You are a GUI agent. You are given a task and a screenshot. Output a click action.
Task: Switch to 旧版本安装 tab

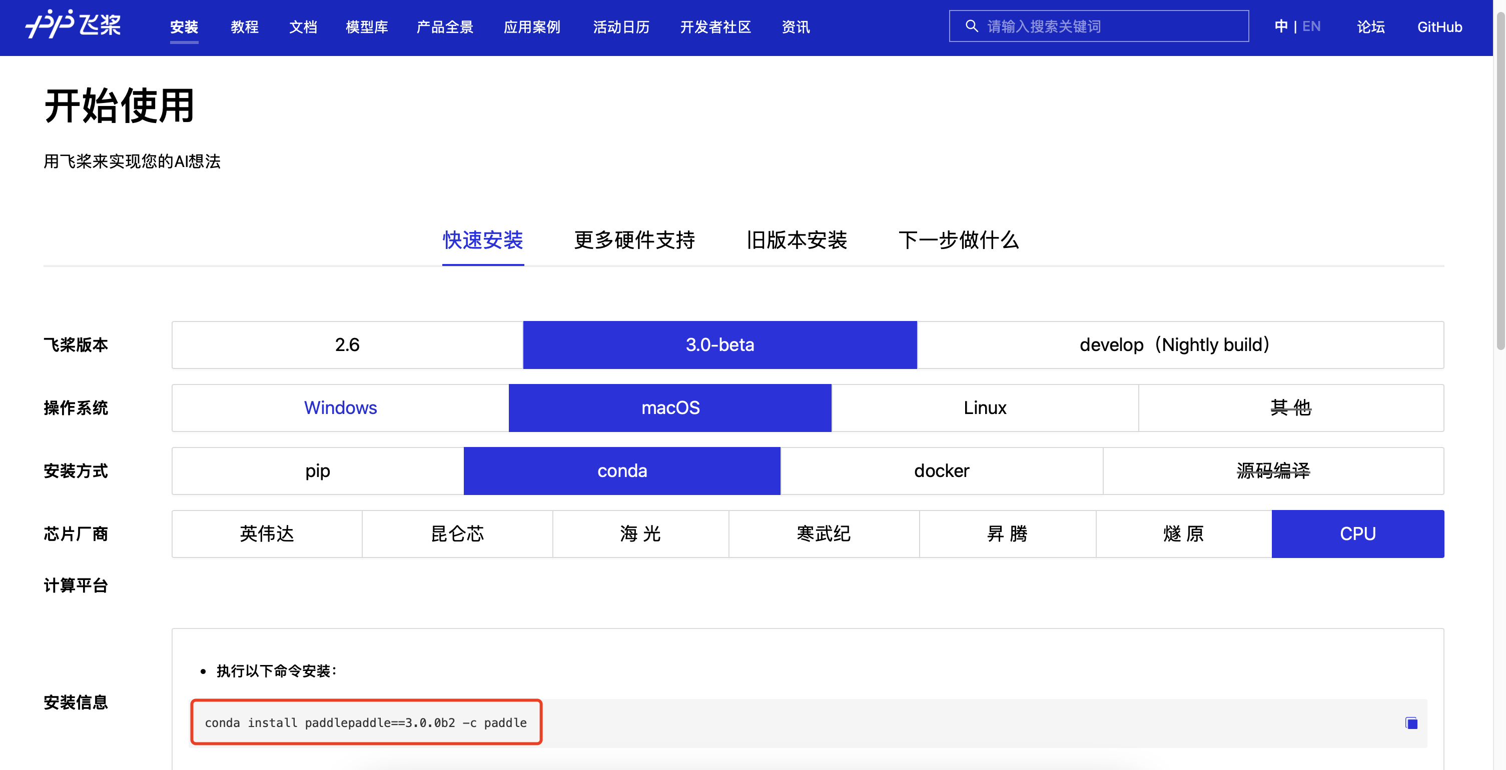[796, 240]
